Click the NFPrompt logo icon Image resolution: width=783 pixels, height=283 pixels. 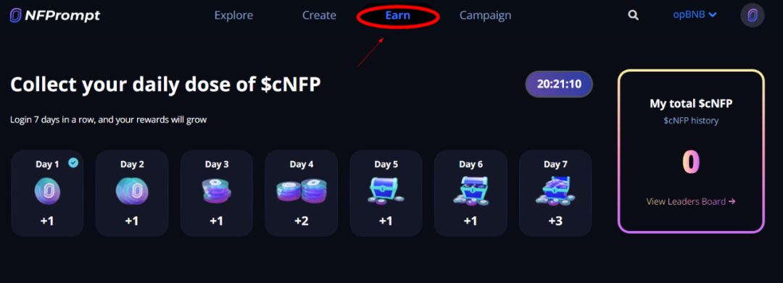pos(15,15)
